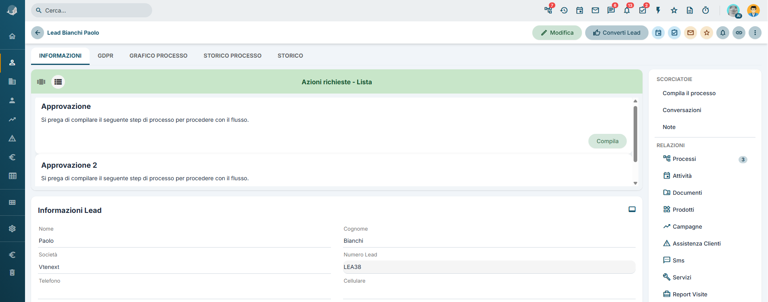
Task: Open the notifications bell with badge 13
Action: [627, 10]
